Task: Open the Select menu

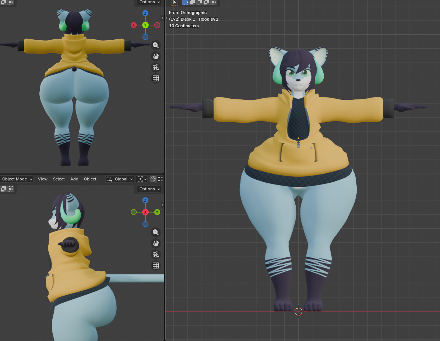Action: 59,179
